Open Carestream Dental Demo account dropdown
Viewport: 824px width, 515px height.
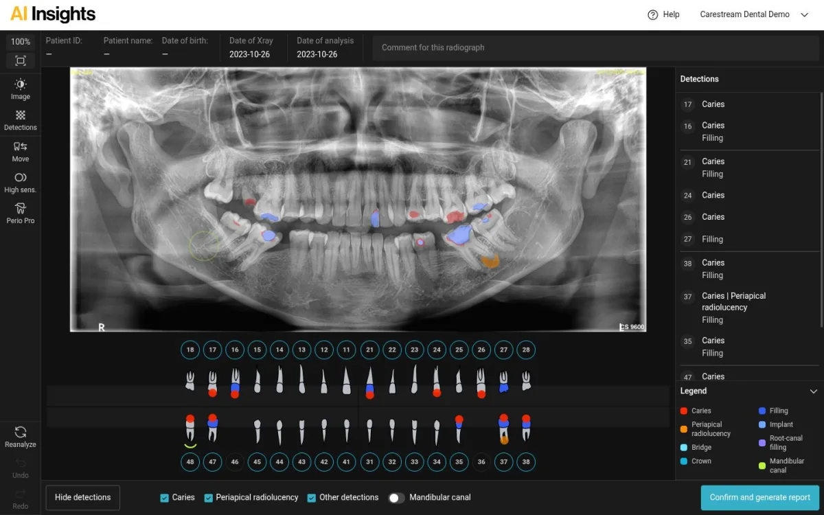coord(755,14)
